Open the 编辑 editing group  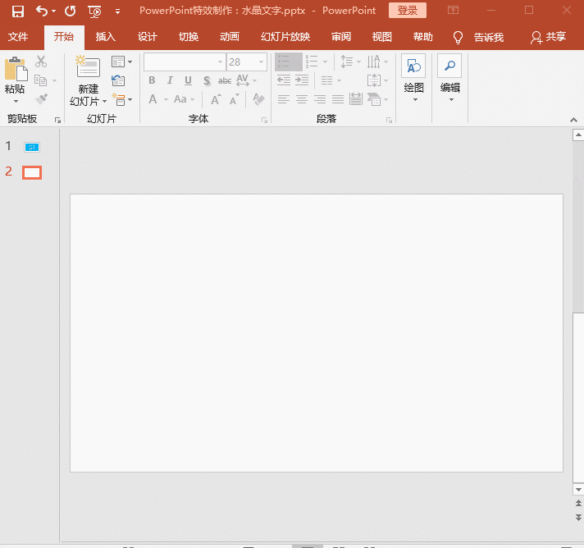[450, 78]
